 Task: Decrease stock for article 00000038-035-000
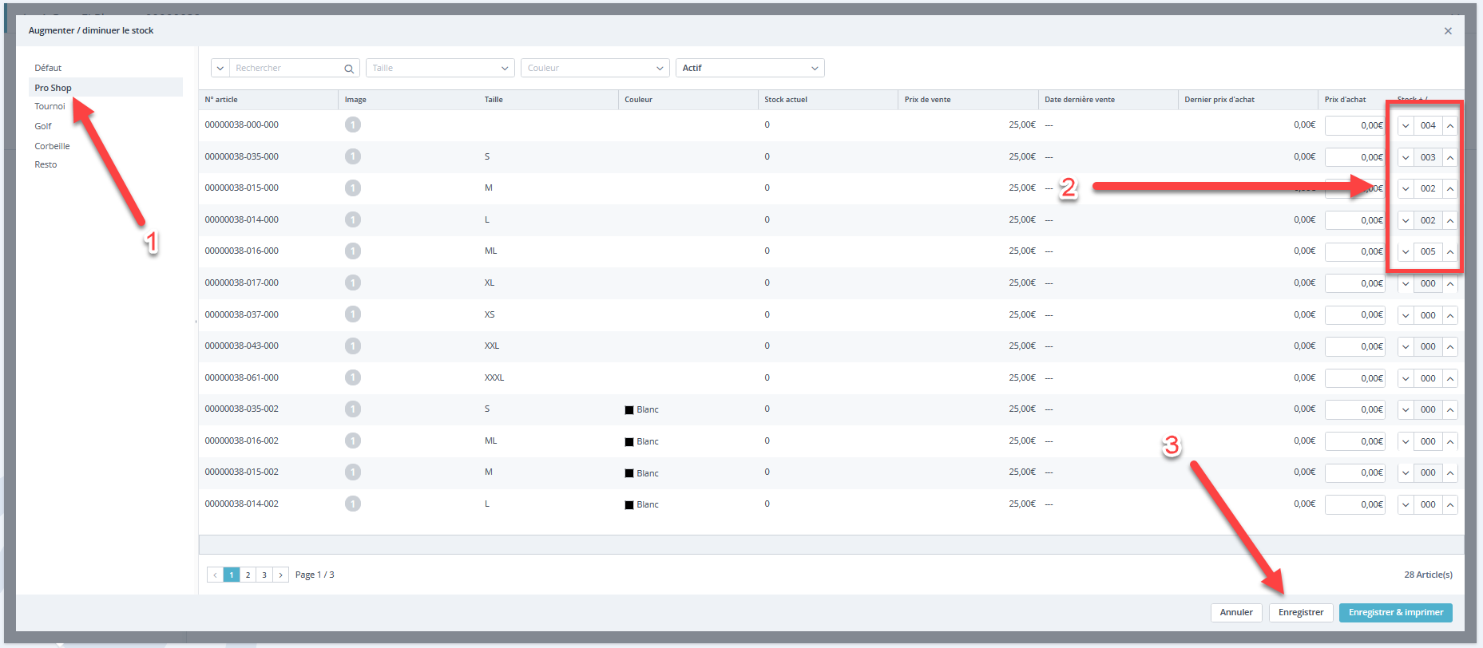pos(1406,157)
